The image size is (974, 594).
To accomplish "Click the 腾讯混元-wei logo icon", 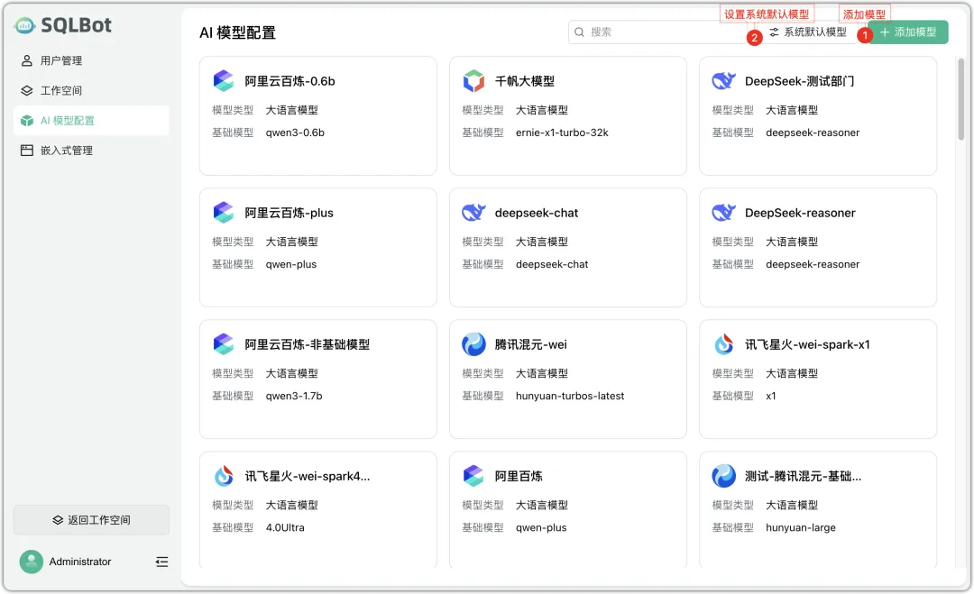I will tap(473, 343).
